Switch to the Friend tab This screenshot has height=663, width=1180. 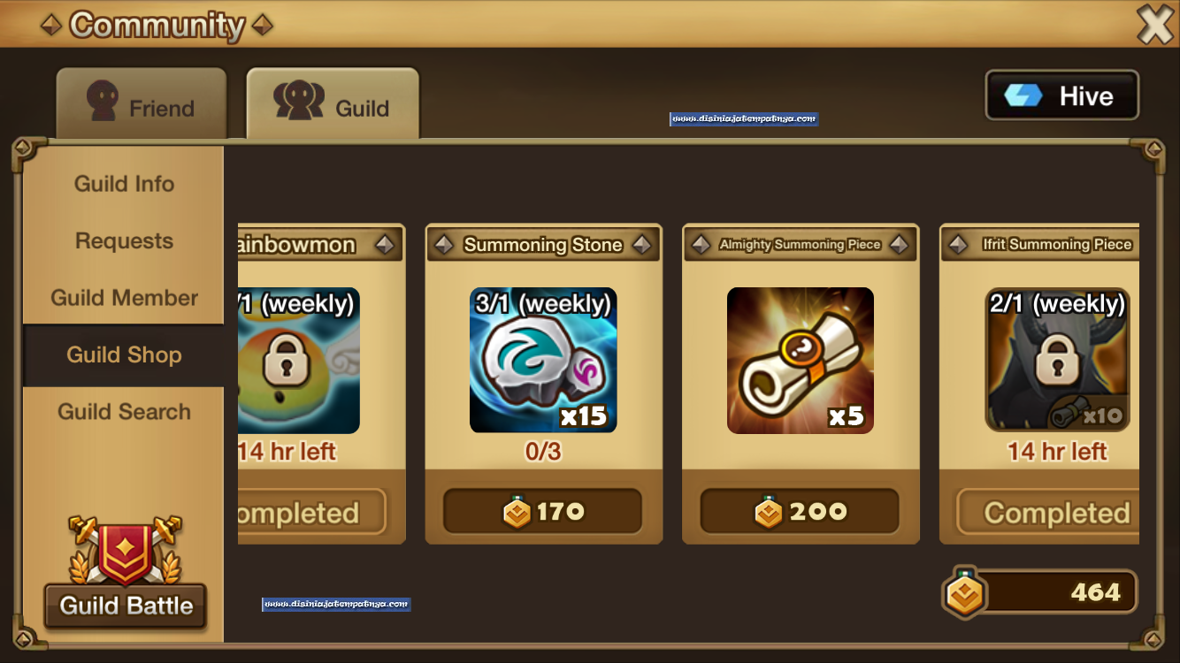point(142,103)
